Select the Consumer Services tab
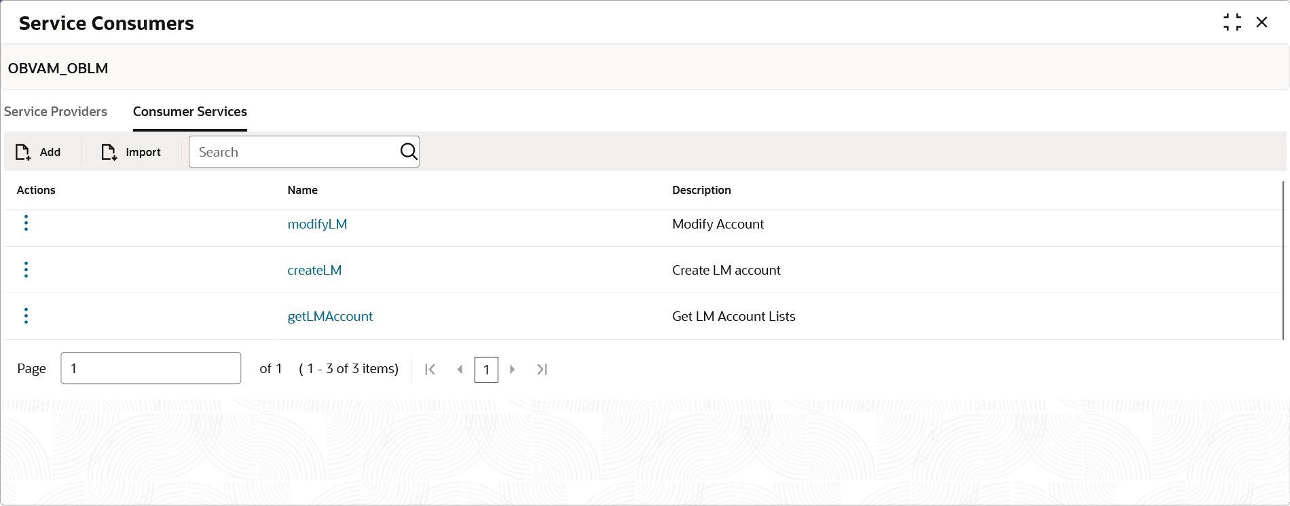1290x506 pixels. coord(190,111)
